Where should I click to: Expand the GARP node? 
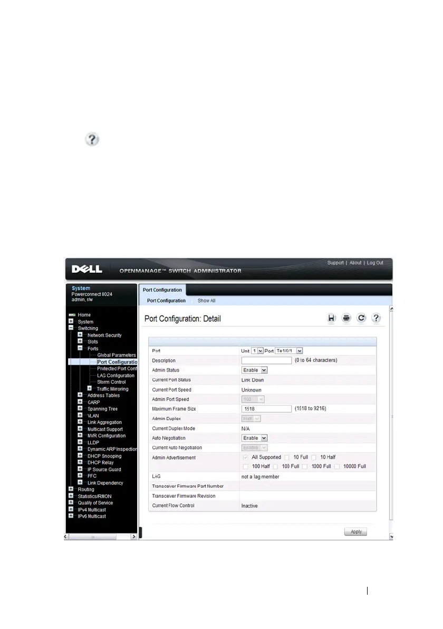pos(80,402)
